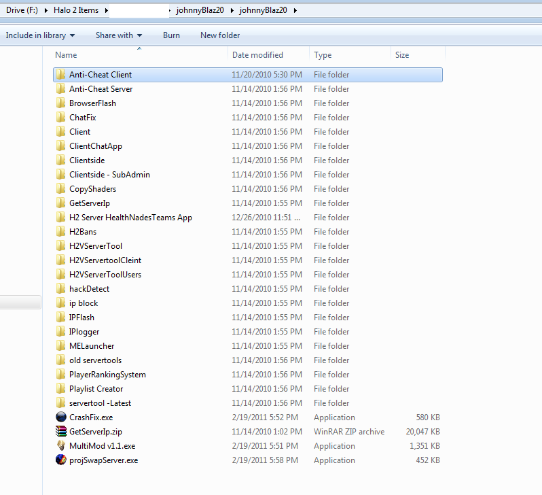This screenshot has height=495, width=542.
Task: Sort by Date modified column header
Action: (x=257, y=55)
